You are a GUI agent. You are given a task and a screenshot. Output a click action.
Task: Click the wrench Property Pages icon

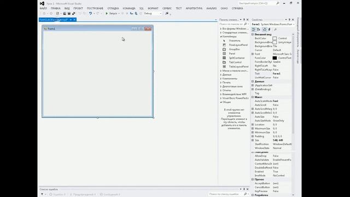[x=275, y=30]
